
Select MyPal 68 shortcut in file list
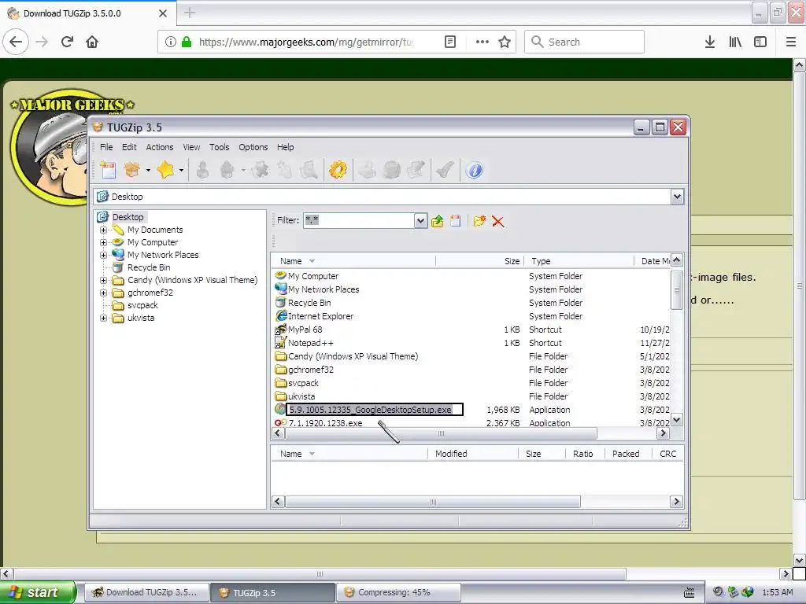(305, 330)
